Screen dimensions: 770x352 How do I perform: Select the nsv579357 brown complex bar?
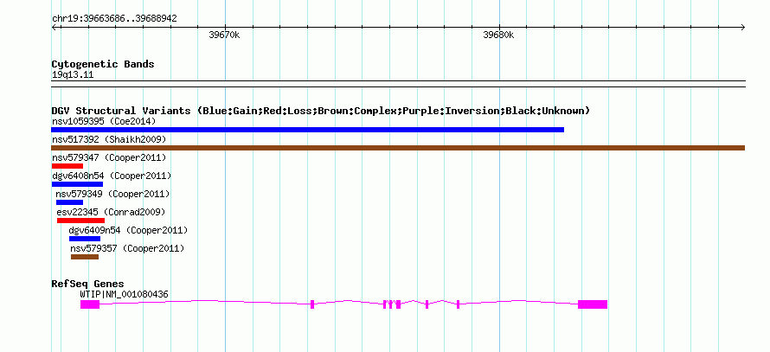85,257
